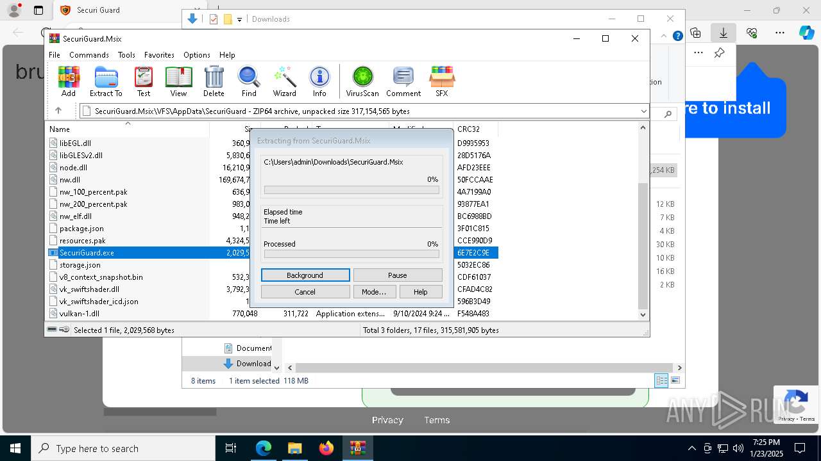The width and height of the screenshot is (821, 461).
Task: Open the browser downloads icon
Action: [x=723, y=32]
